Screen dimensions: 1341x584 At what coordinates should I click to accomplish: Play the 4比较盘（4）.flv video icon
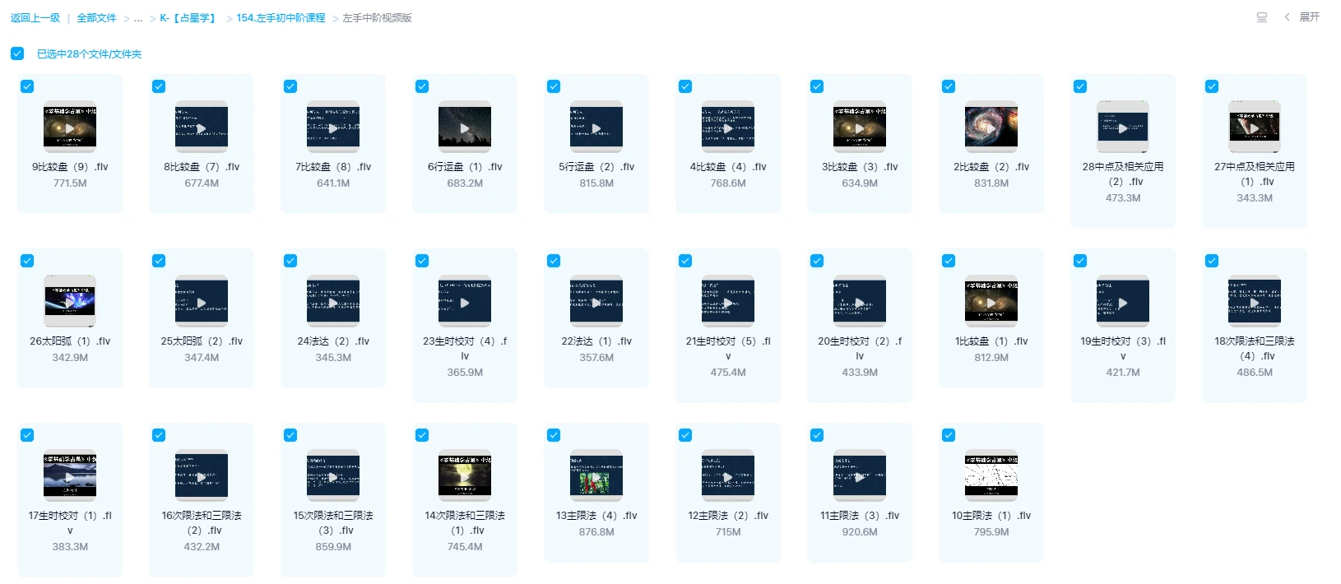tap(728, 127)
